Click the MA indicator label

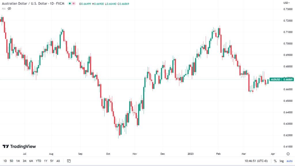tap(4, 9)
